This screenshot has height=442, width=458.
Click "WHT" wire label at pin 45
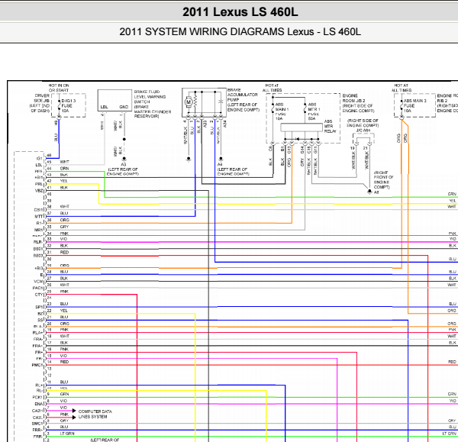point(65,162)
